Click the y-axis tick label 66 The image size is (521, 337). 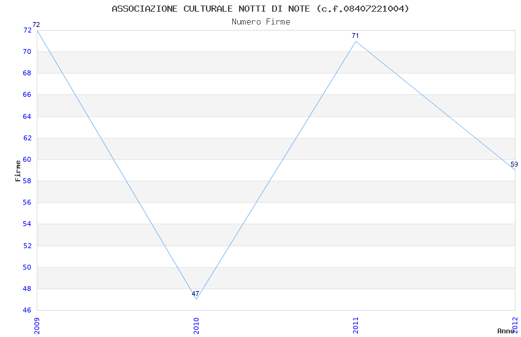27,94
